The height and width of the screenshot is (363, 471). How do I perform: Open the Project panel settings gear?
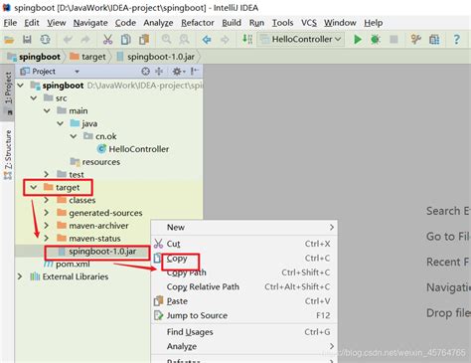pyautogui.click(x=178, y=72)
